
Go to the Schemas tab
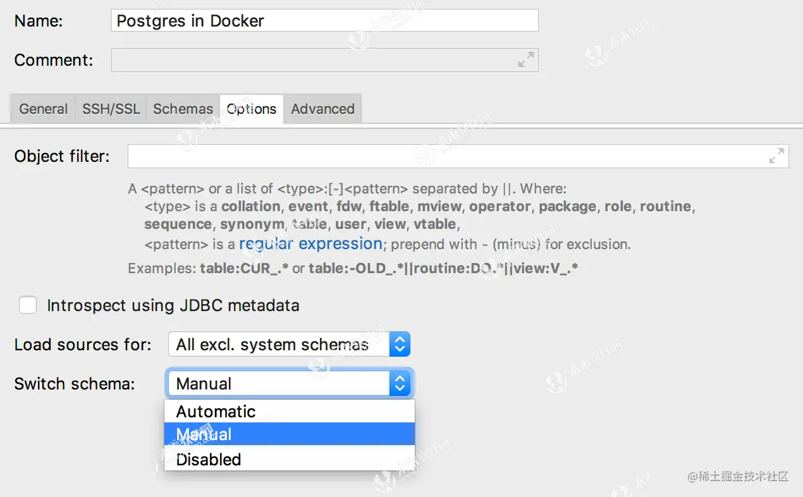(183, 109)
